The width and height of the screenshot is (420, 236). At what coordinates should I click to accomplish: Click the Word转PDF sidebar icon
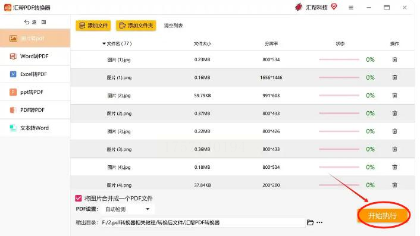(x=13, y=56)
